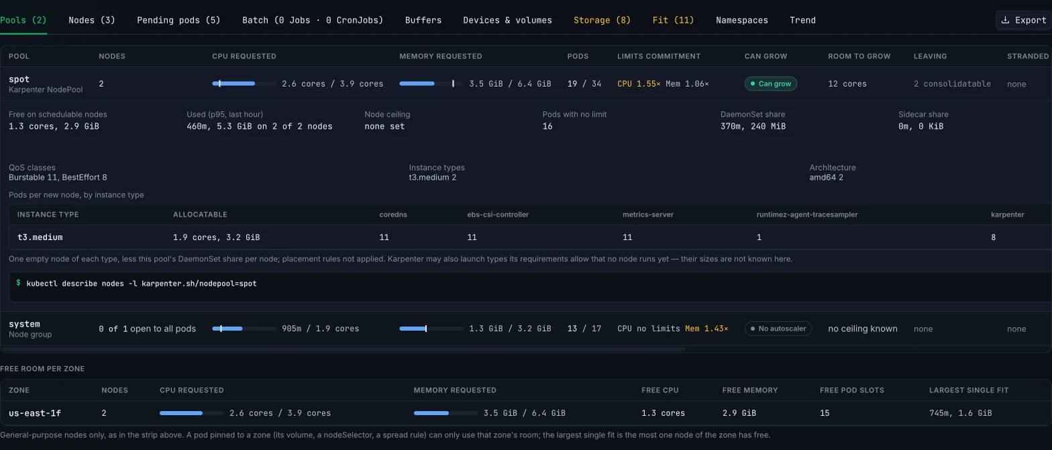This screenshot has height=450, width=1052.
Task: Click the 'amd64 2' architecture value
Action: [827, 178]
